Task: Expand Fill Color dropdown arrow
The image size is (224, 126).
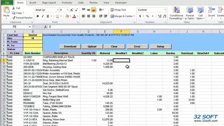Action: tap(70, 16)
